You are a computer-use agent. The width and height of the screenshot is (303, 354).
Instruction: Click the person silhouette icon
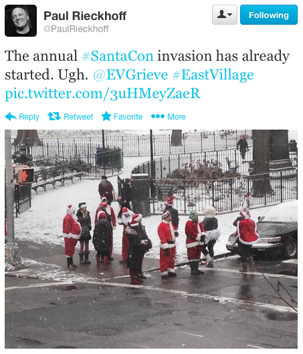coord(221,15)
